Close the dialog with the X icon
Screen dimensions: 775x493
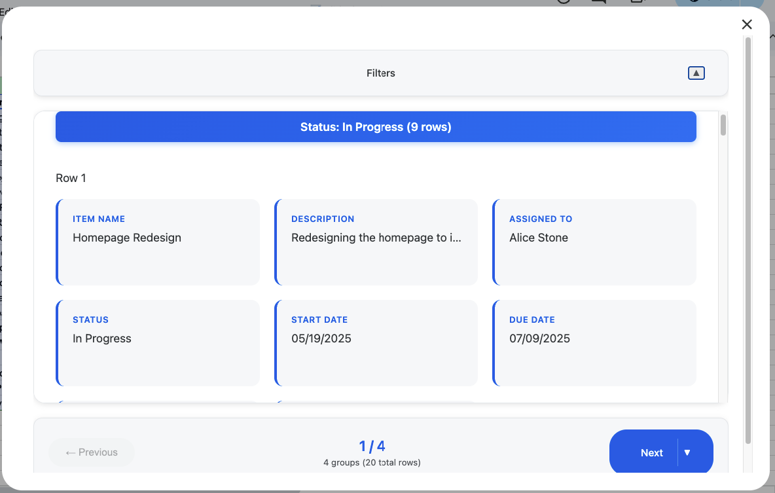coord(747,24)
